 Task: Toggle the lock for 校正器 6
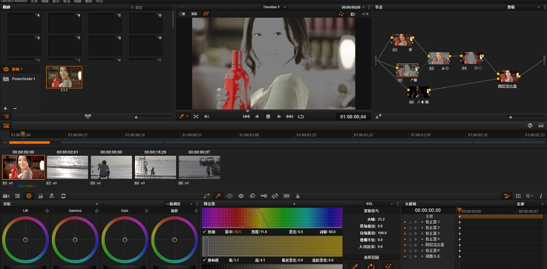[410, 250]
